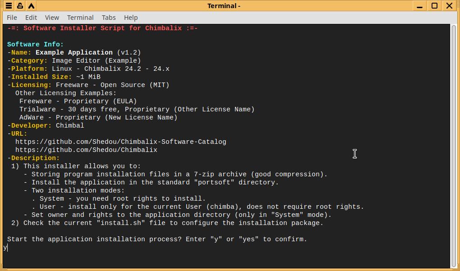Click the input line with typed "y"
460x271 pixels.
coord(5,248)
